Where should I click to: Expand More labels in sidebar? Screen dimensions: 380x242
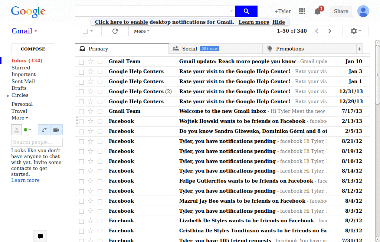[x=20, y=118]
